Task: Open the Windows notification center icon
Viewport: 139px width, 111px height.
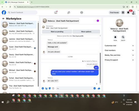Action: click(x=136, y=102)
